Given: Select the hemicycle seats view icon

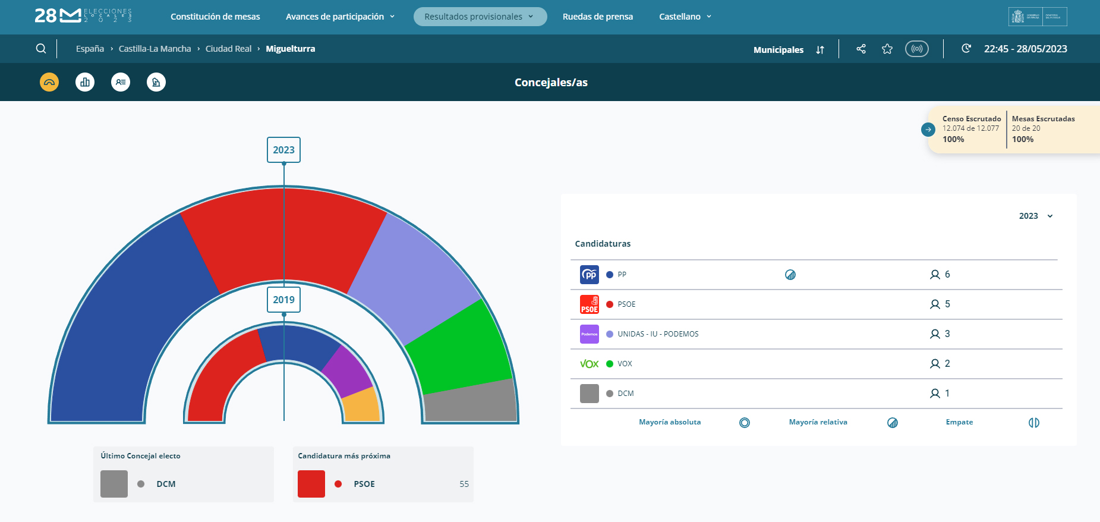Looking at the screenshot, I should pyautogui.click(x=49, y=82).
